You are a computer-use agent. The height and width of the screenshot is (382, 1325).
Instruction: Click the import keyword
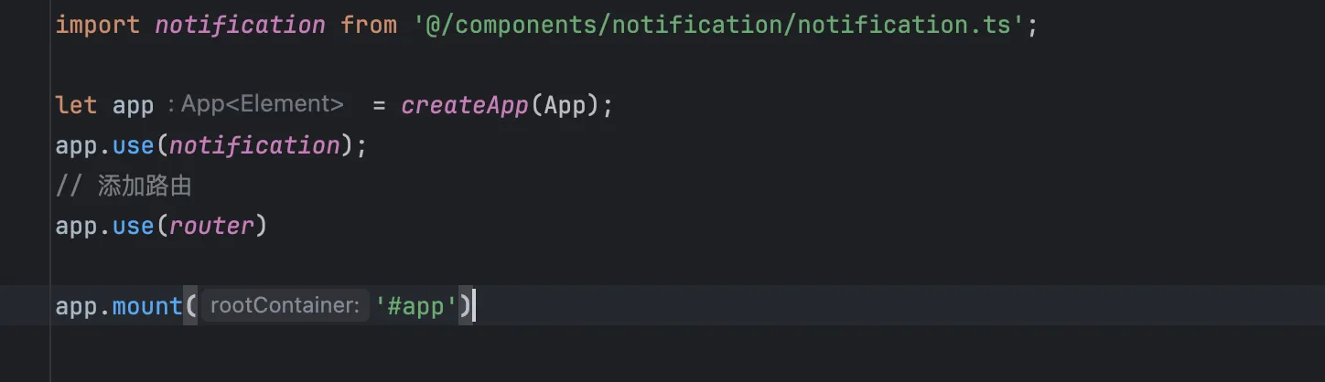pos(98,25)
